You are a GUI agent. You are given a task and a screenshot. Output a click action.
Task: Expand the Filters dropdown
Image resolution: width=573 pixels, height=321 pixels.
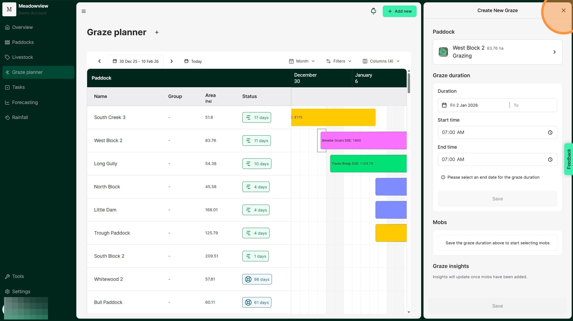tap(339, 61)
